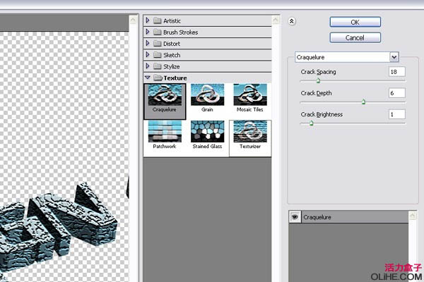The image size is (424, 282).
Task: Click the Crack Depth slider handle
Action: point(363,102)
